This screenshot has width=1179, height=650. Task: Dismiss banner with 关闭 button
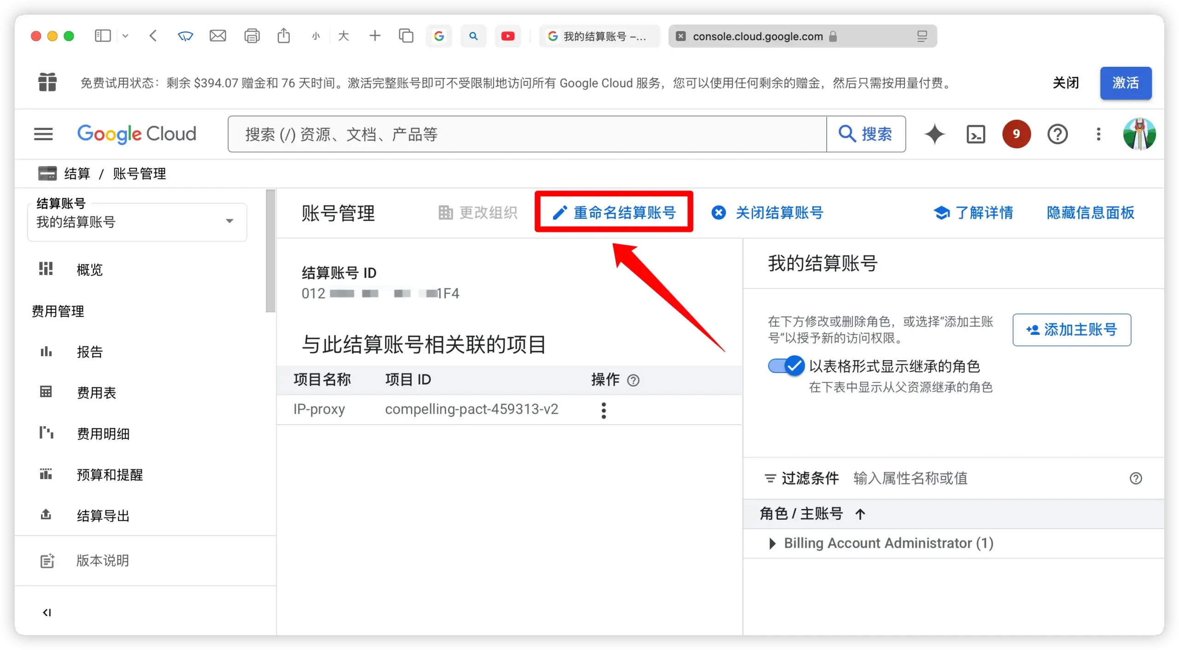coord(1066,82)
